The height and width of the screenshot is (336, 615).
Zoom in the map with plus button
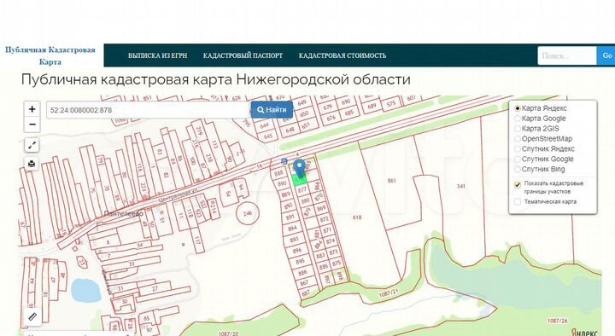[32, 109]
